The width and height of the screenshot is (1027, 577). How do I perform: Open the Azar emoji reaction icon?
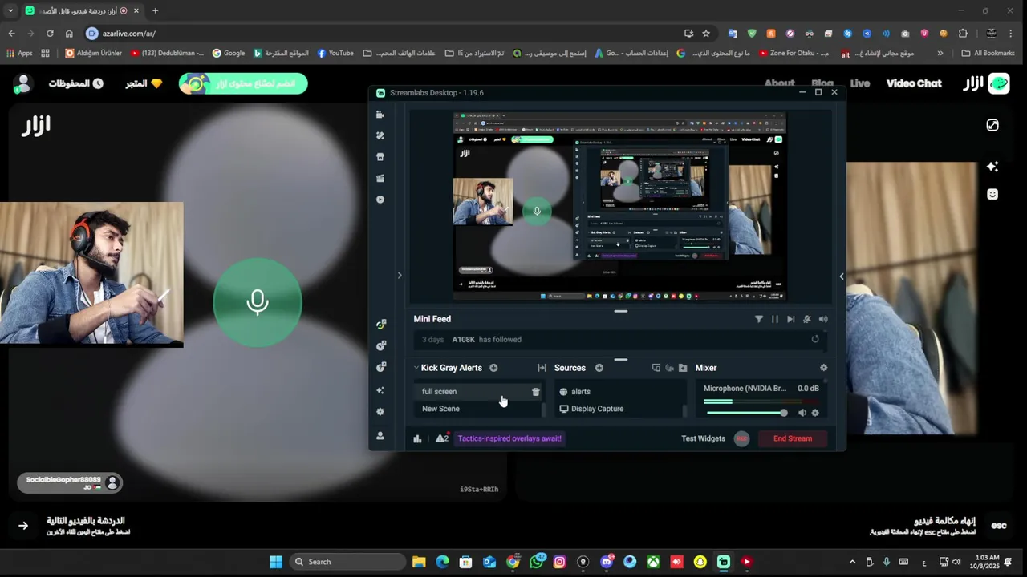(x=992, y=194)
